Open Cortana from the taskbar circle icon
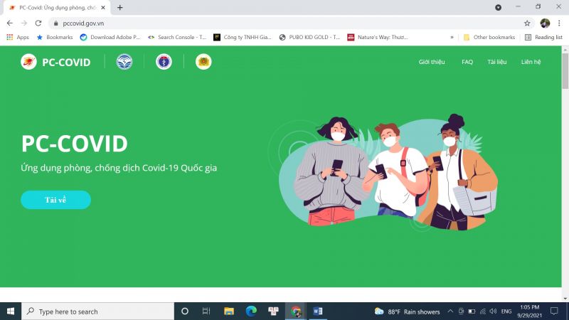This screenshot has height=320, width=569. 185,311
